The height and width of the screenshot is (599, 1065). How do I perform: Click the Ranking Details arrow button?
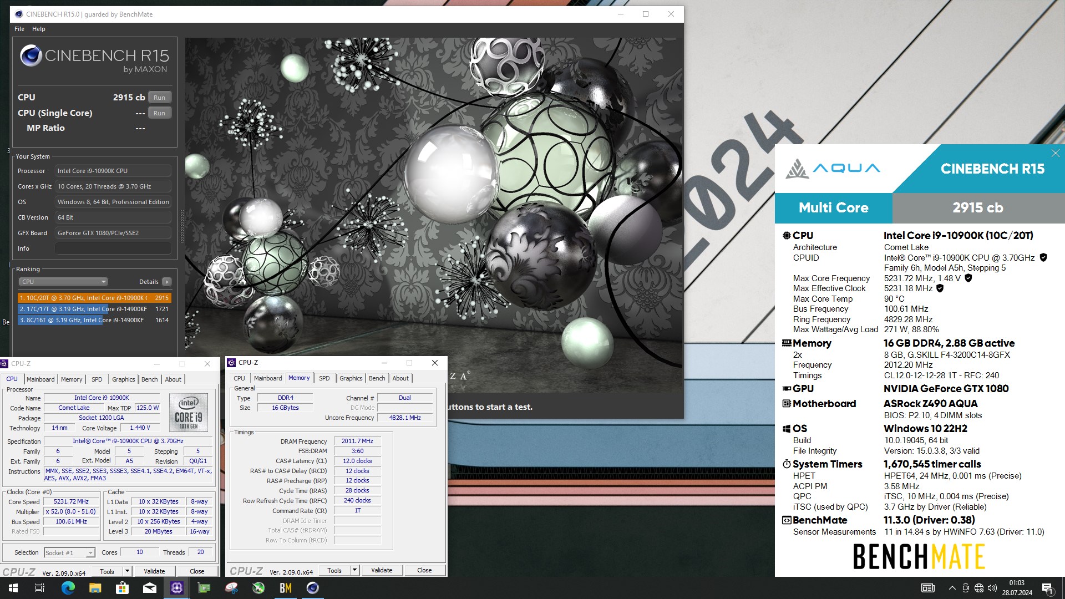(166, 282)
